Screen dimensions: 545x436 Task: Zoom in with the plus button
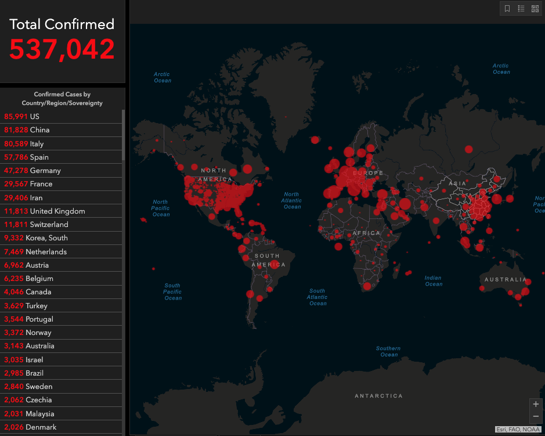pyautogui.click(x=536, y=404)
